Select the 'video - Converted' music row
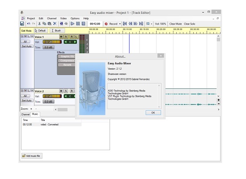The height and width of the screenshot is (179, 246). (51, 125)
